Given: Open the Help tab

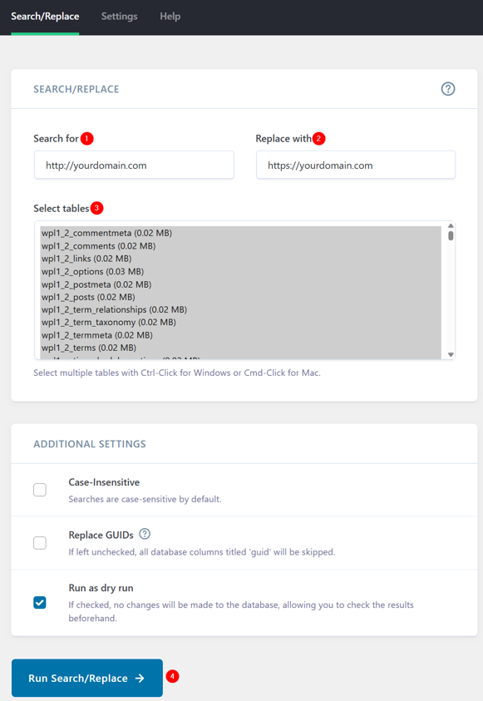Looking at the screenshot, I should 170,16.
